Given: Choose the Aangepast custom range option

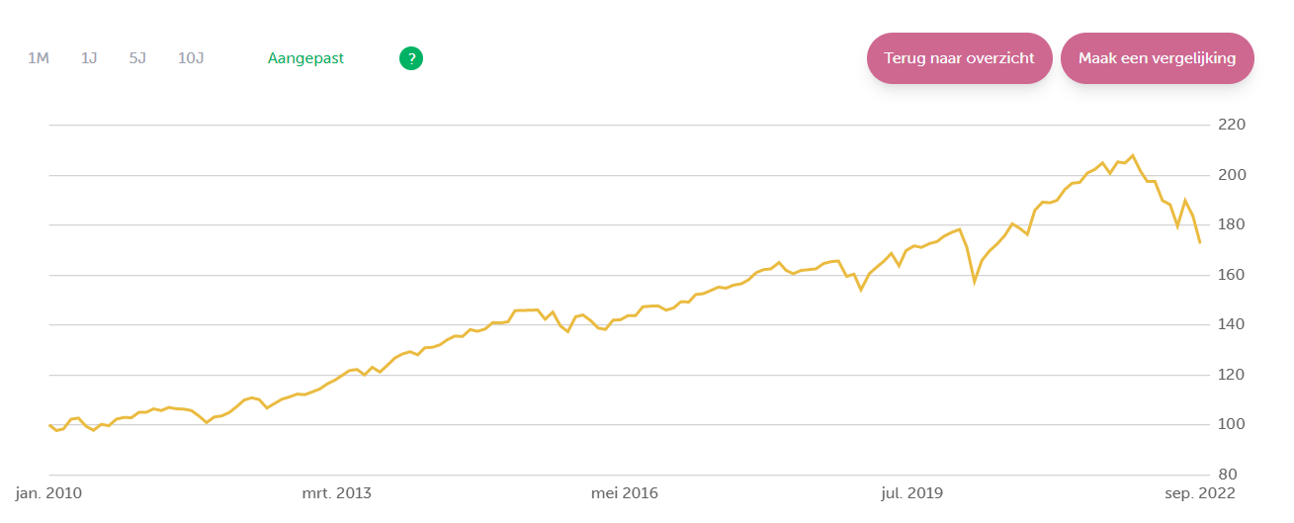Looking at the screenshot, I should (305, 58).
